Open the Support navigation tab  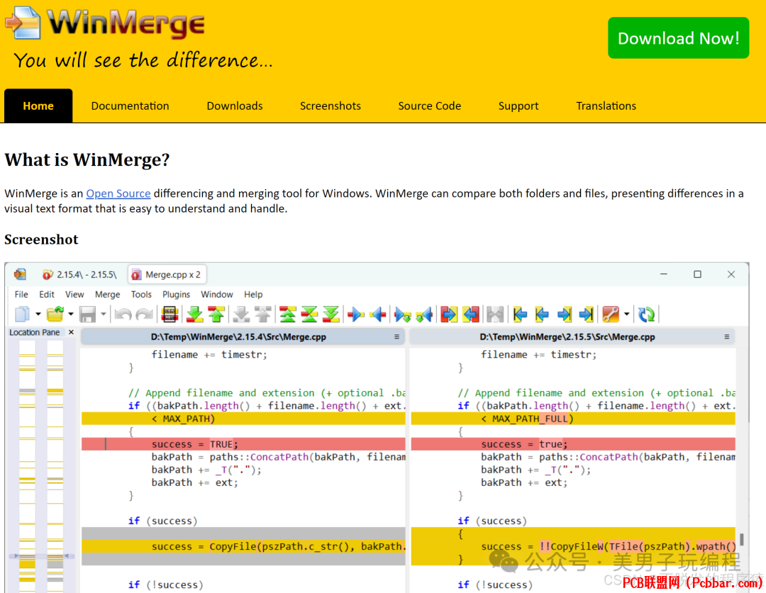tap(518, 106)
